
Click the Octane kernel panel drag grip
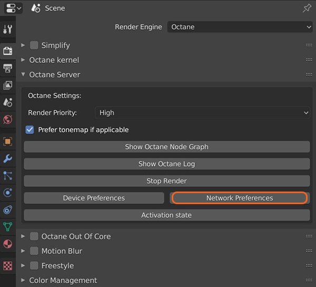(309, 60)
